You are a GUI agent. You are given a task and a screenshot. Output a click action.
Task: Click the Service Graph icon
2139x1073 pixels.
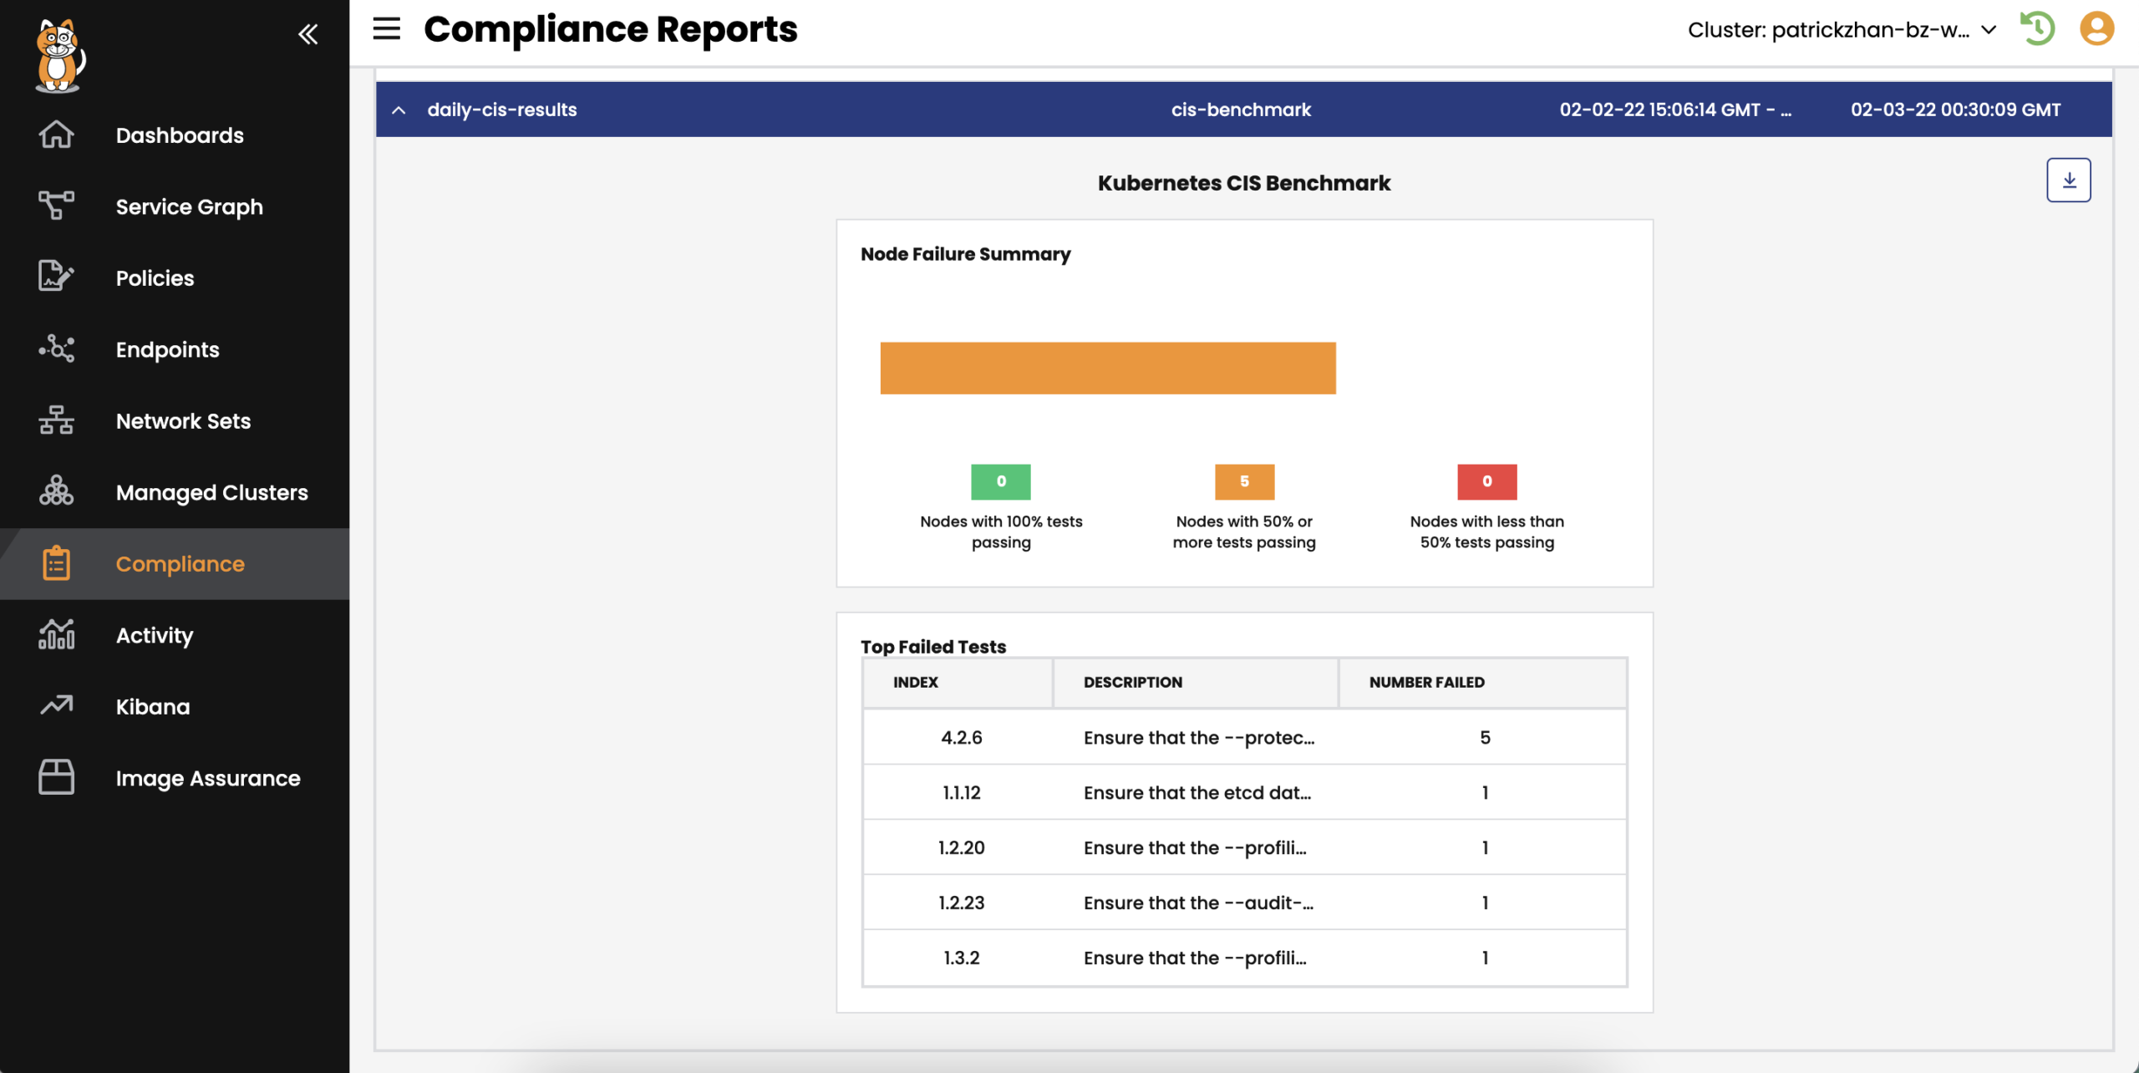(56, 206)
